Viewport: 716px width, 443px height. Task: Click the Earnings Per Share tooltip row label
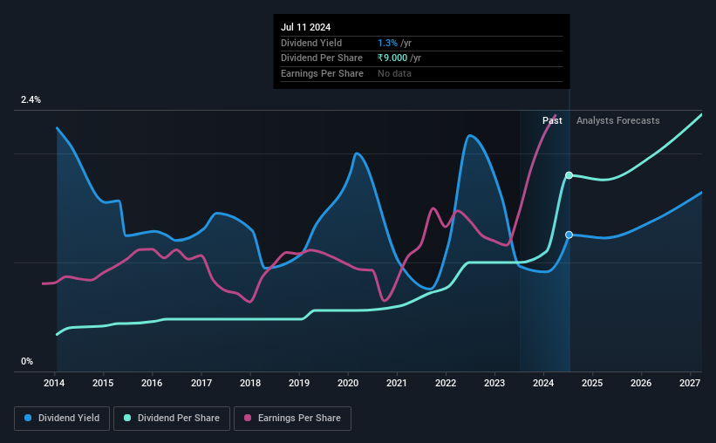[x=322, y=73]
